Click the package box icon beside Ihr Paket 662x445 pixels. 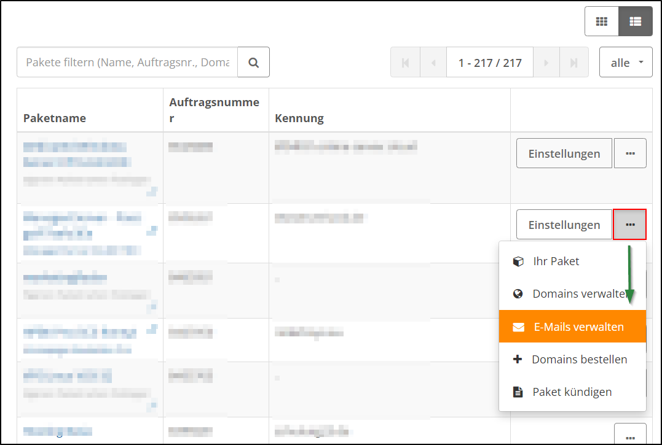[x=516, y=261]
